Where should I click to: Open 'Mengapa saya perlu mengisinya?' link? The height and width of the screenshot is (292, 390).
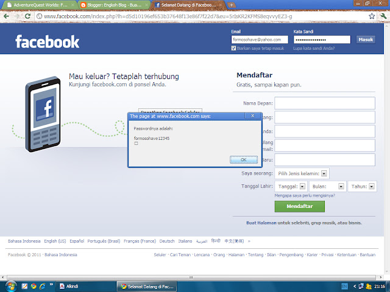coord(305,196)
